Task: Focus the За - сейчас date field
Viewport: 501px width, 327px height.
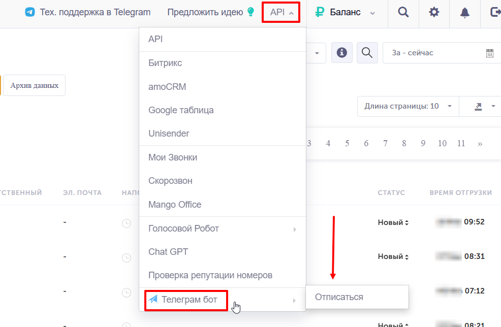Action: (442, 53)
